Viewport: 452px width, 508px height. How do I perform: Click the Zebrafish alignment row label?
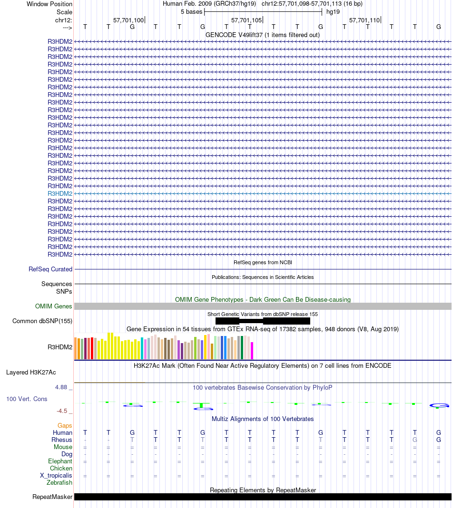point(59,482)
